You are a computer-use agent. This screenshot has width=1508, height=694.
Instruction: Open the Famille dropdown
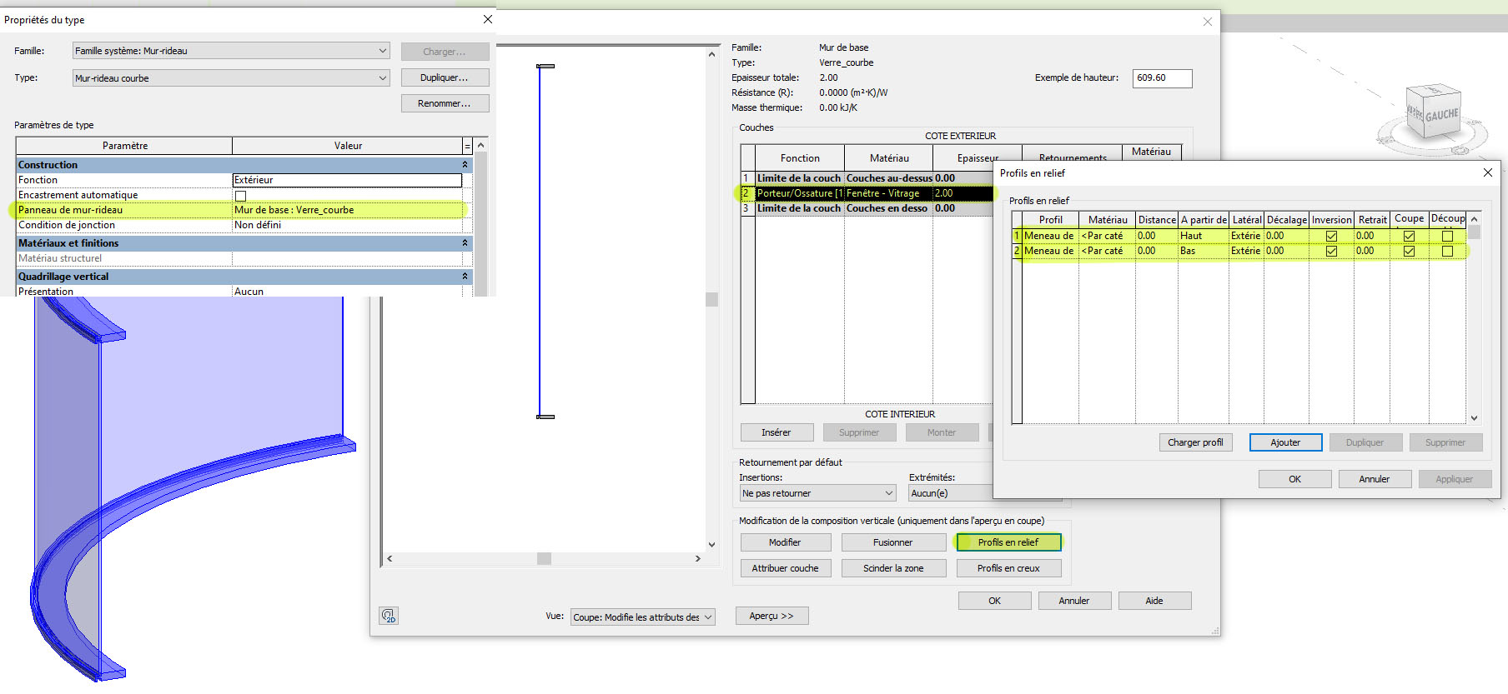231,51
